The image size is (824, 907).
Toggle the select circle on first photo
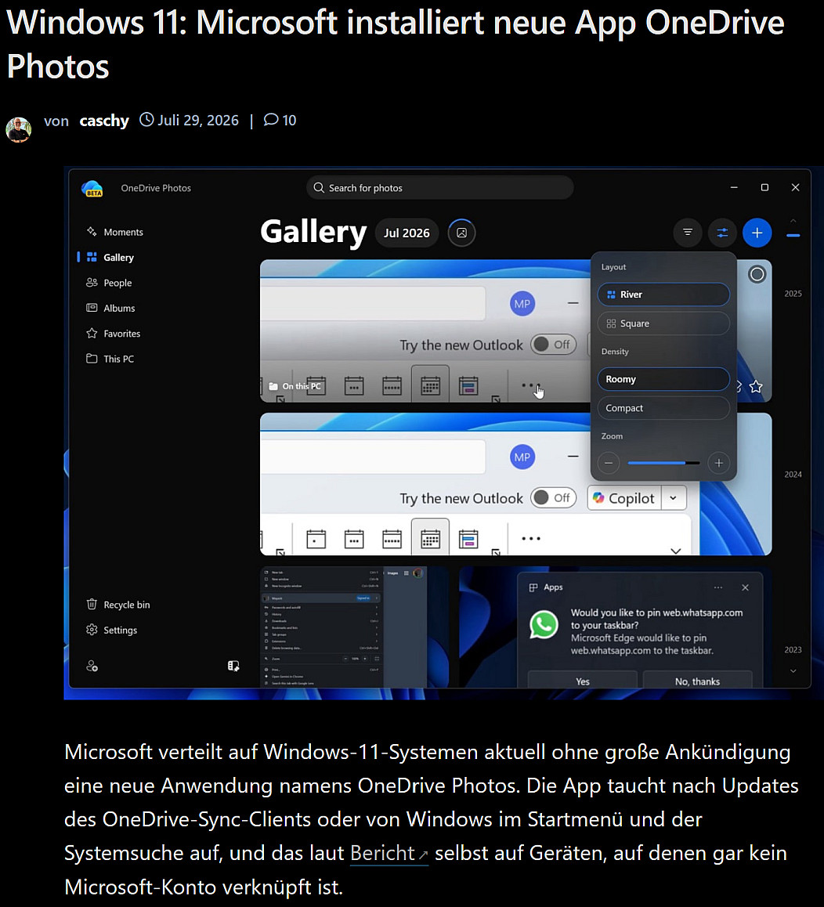(757, 274)
